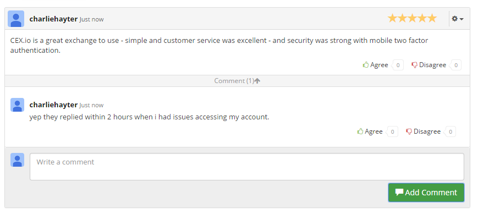
Task: Toggle Disagree label on the comment
Action: pos(427,131)
